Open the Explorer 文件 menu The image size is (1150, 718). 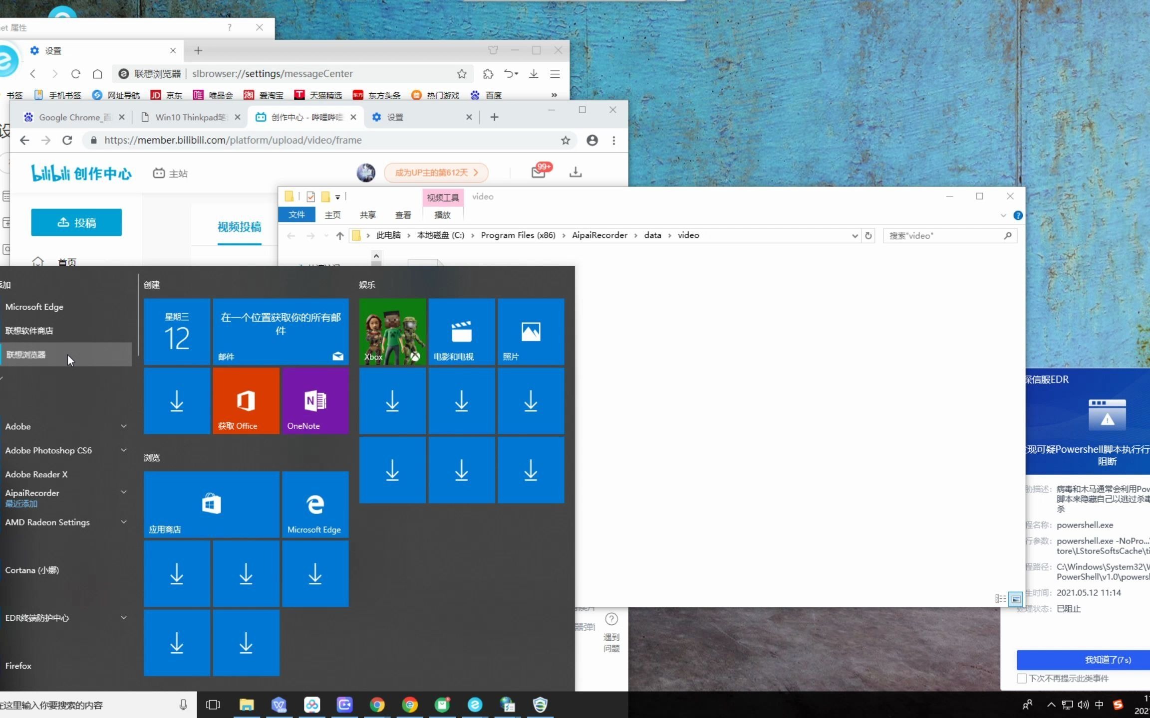296,214
